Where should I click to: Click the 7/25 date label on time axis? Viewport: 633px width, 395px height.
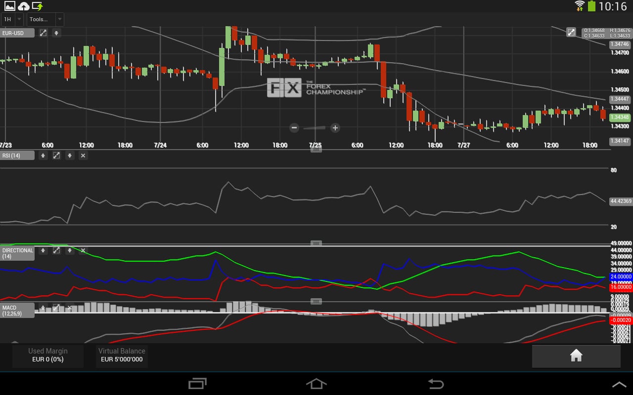tap(316, 145)
